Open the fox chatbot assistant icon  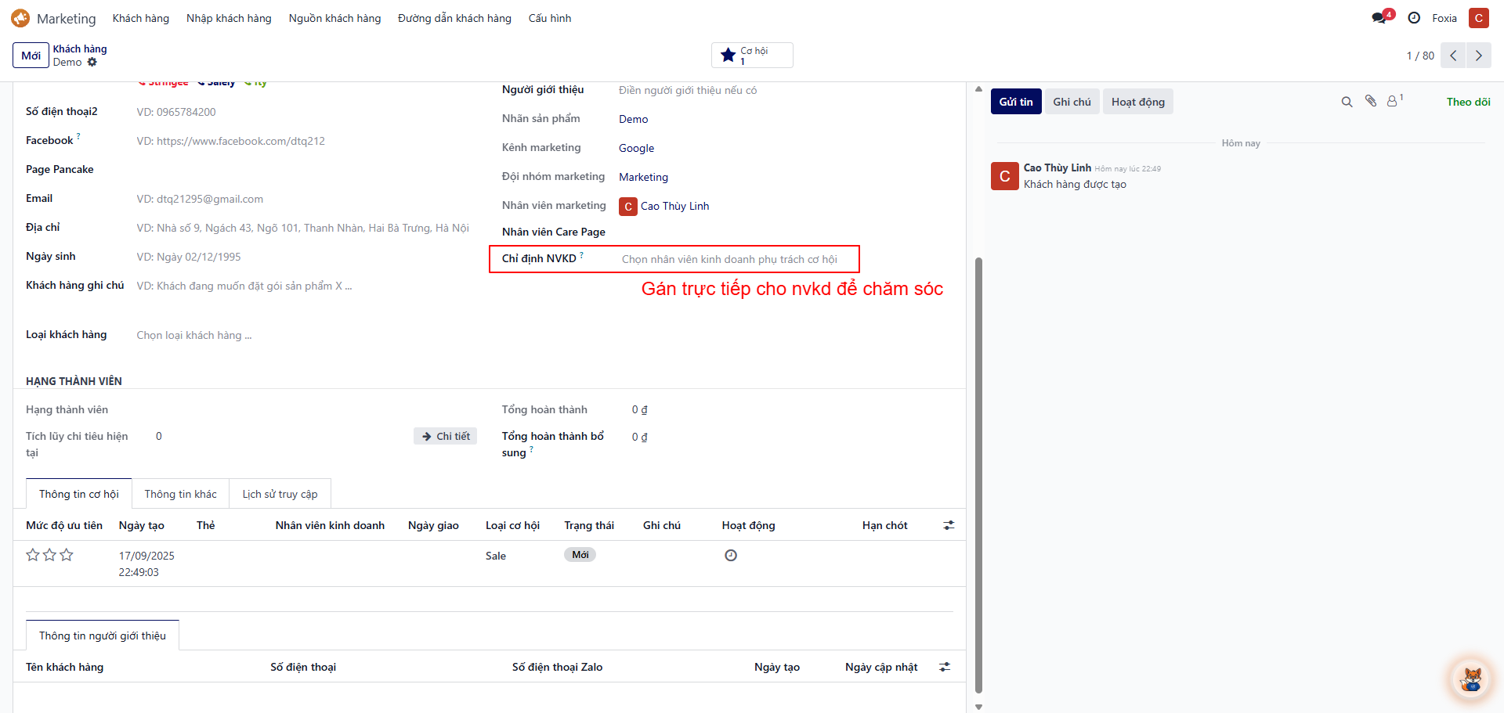1471,679
